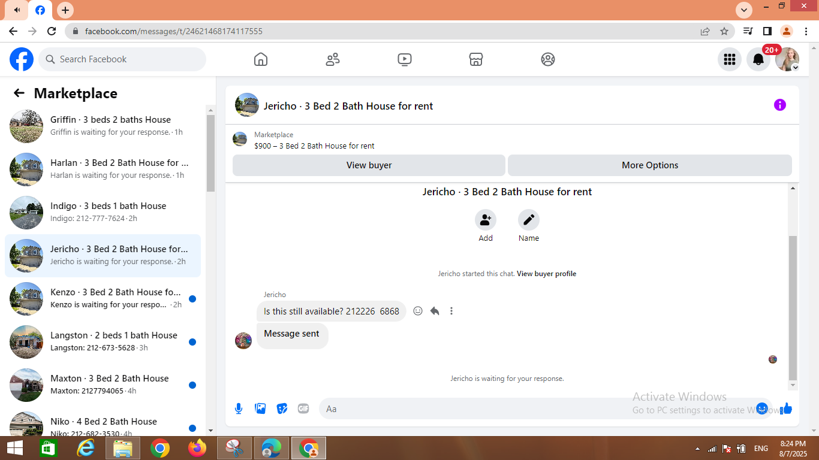Open the tab search dropdown

coord(744,10)
